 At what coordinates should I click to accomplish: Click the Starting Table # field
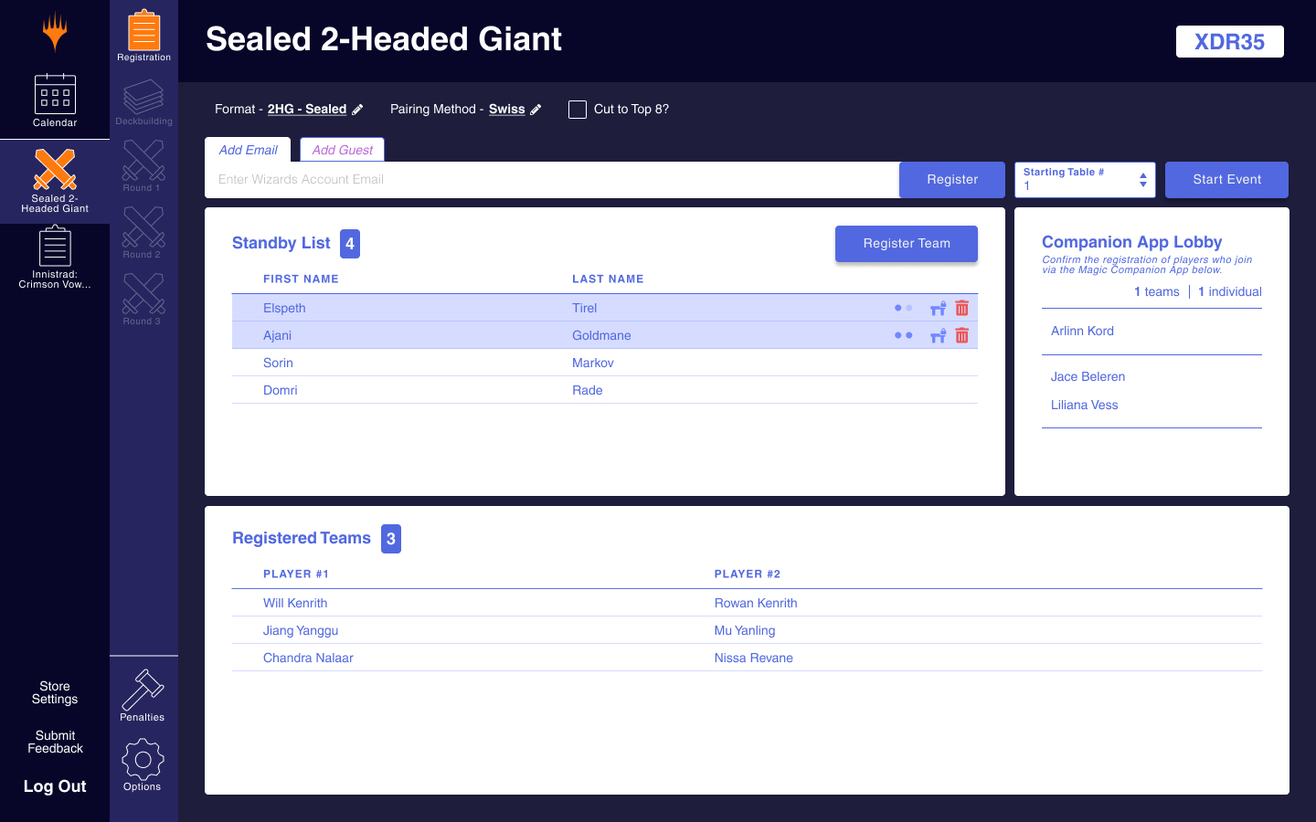click(1085, 180)
